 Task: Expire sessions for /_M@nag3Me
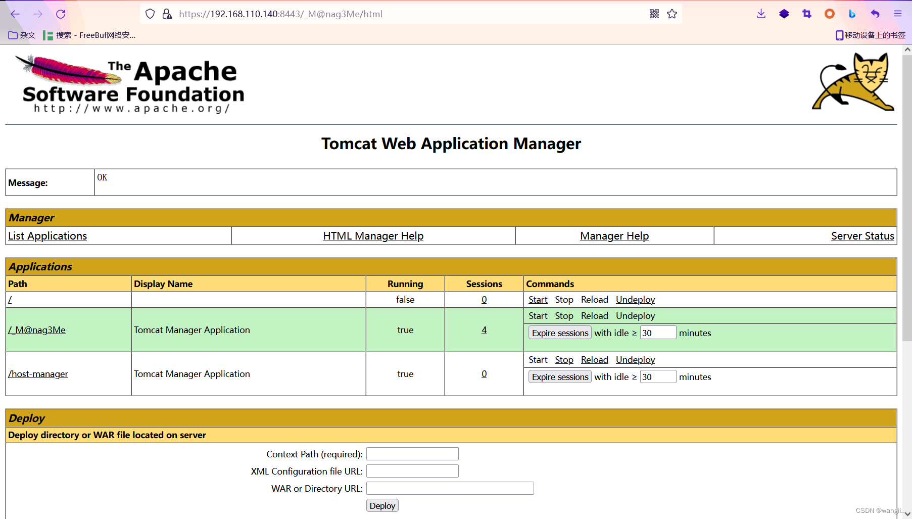[560, 333]
